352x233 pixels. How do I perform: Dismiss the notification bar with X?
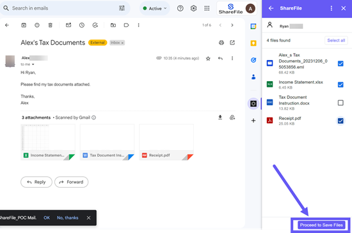pyautogui.click(x=89, y=218)
